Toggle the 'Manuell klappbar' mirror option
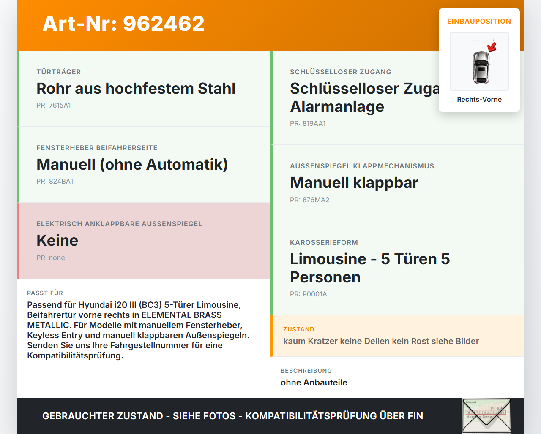 tap(354, 182)
